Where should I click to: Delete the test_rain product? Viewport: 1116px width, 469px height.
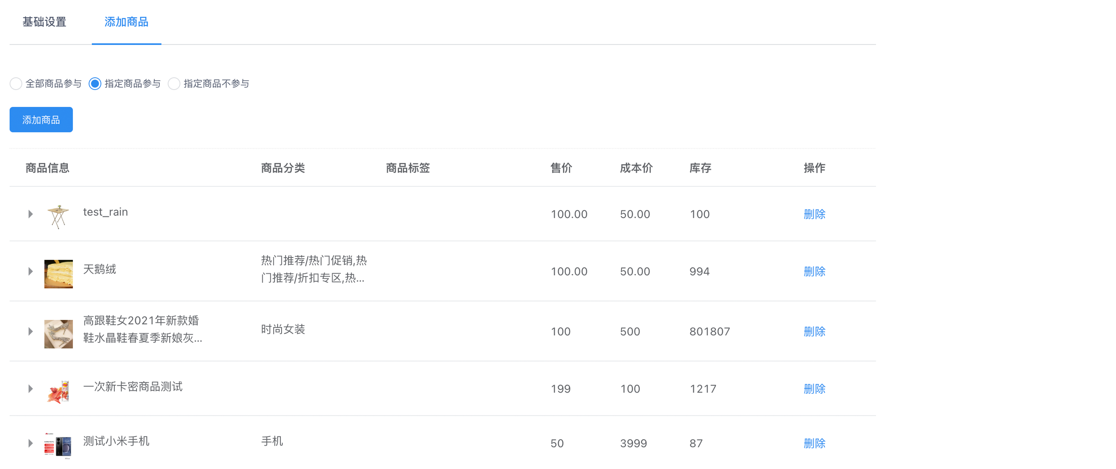[814, 214]
